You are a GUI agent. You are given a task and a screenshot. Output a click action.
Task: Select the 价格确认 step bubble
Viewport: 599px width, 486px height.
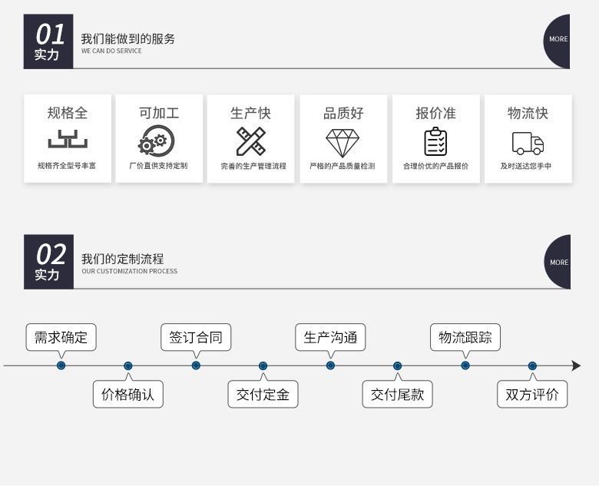(128, 394)
